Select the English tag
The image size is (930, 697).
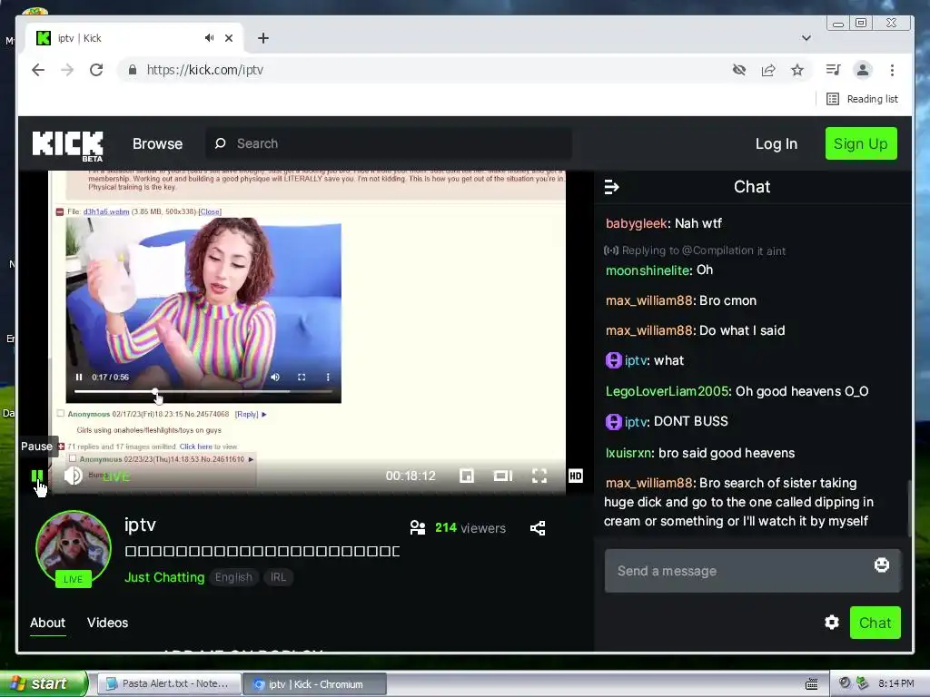(x=233, y=577)
